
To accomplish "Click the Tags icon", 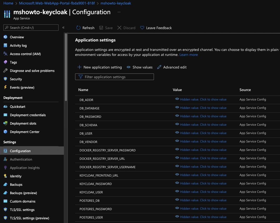I will [x=5, y=62].
